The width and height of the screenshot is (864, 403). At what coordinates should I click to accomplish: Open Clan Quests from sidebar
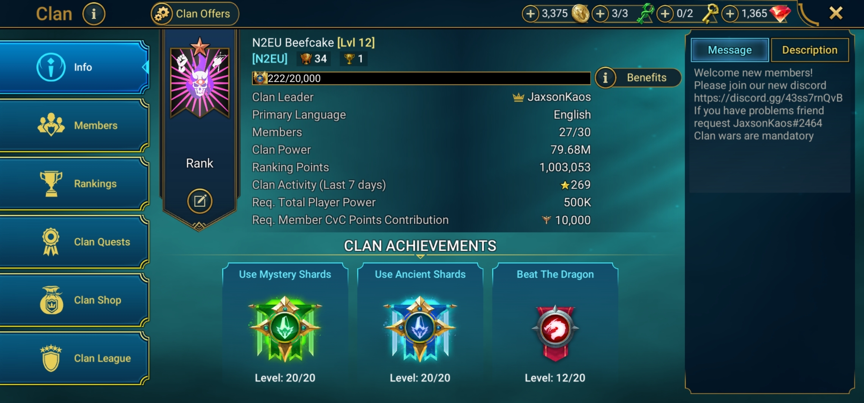click(74, 242)
